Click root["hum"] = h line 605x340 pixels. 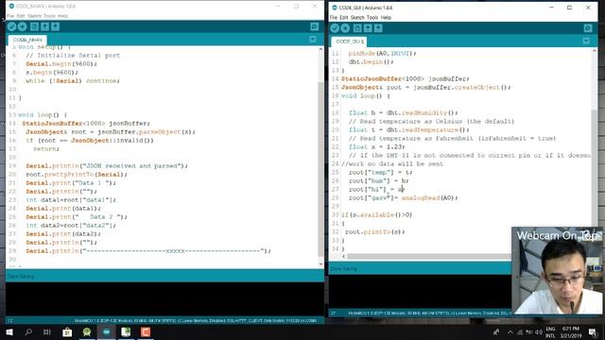[378, 180]
